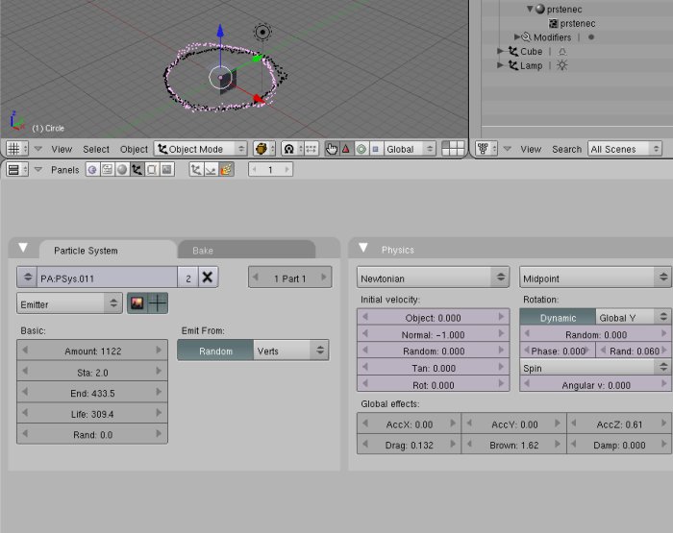Image resolution: width=673 pixels, height=533 pixels.
Task: Click the prstenec texture icon in outliner
Action: click(x=553, y=23)
